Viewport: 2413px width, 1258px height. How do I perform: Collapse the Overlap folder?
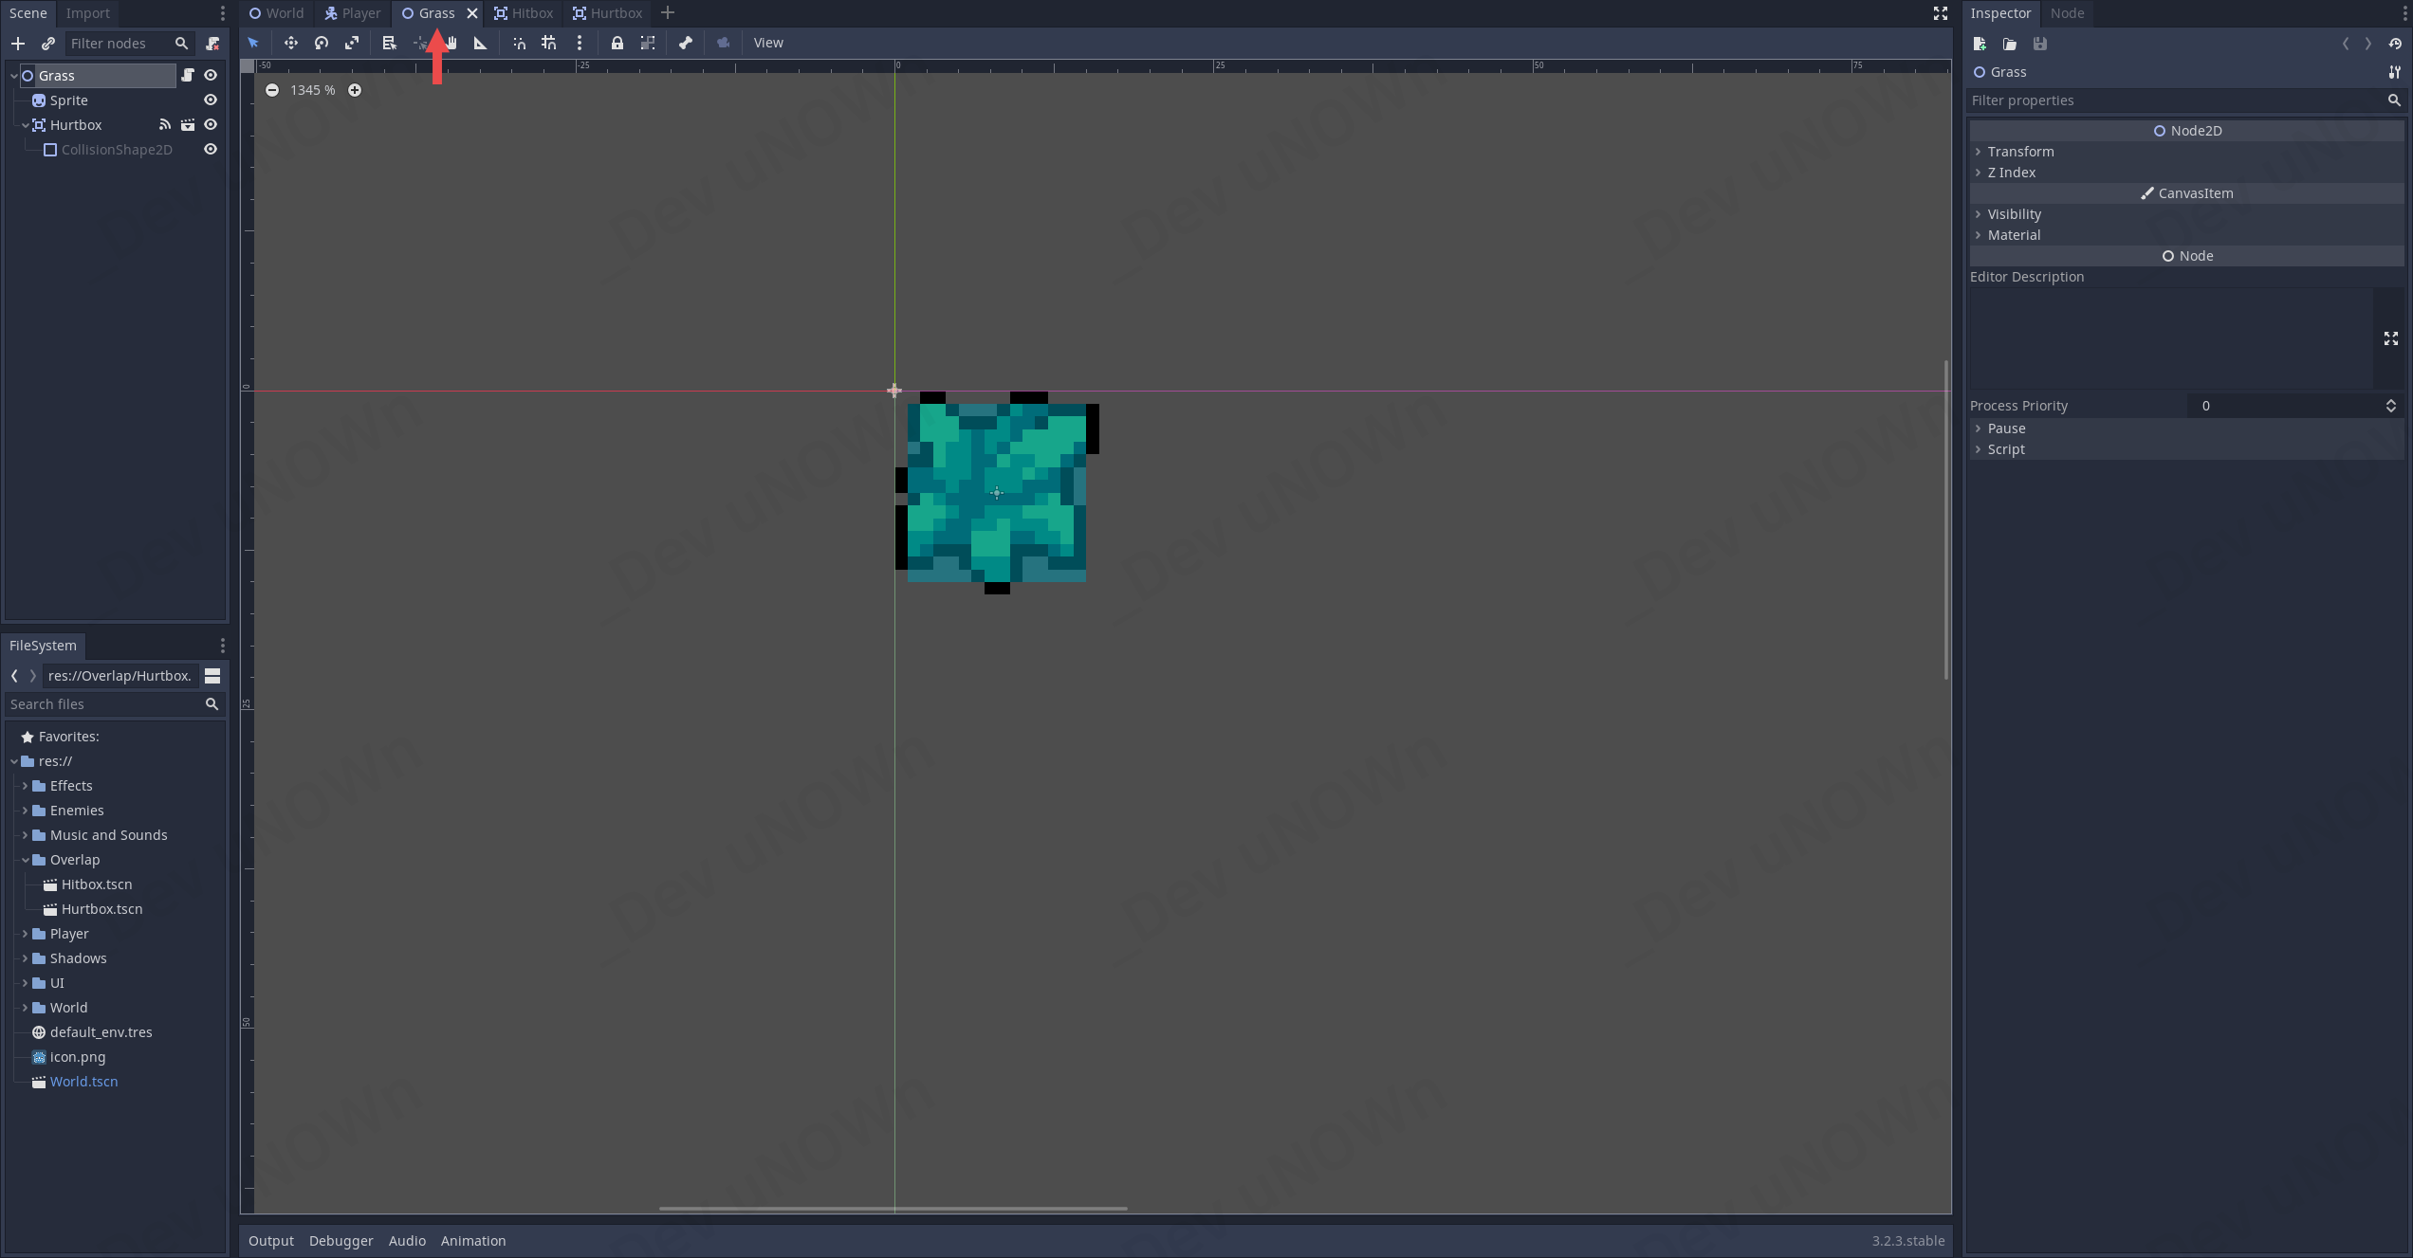click(26, 860)
